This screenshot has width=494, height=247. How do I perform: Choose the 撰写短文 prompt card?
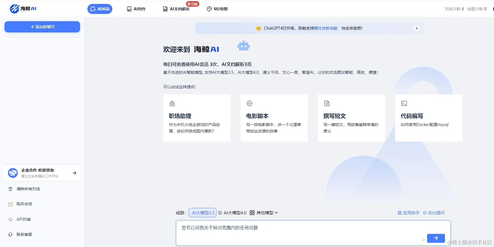pos(351,118)
